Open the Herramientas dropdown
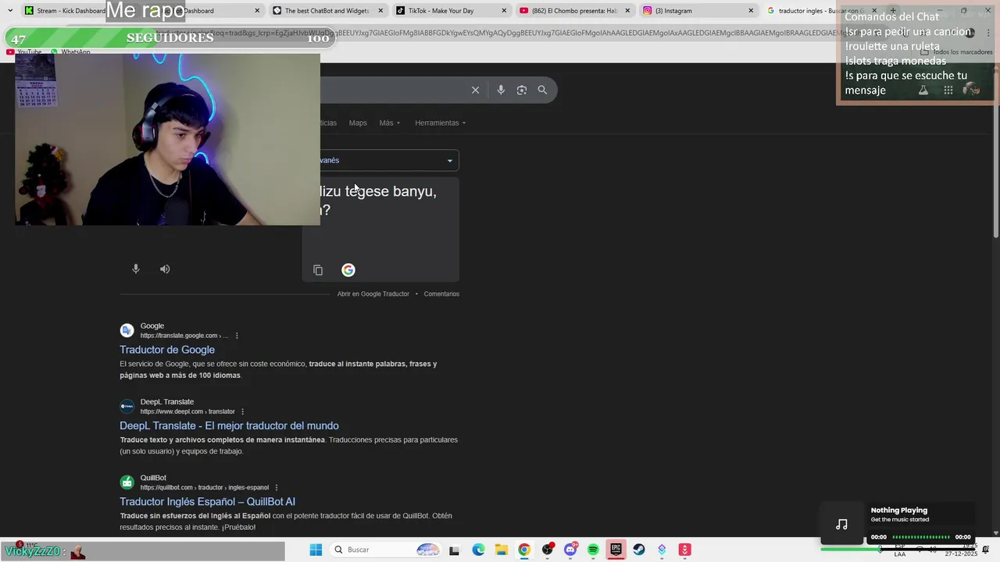 click(x=440, y=123)
